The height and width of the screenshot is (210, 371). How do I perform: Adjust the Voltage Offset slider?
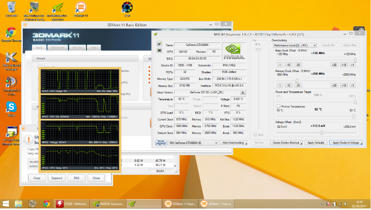point(321,133)
